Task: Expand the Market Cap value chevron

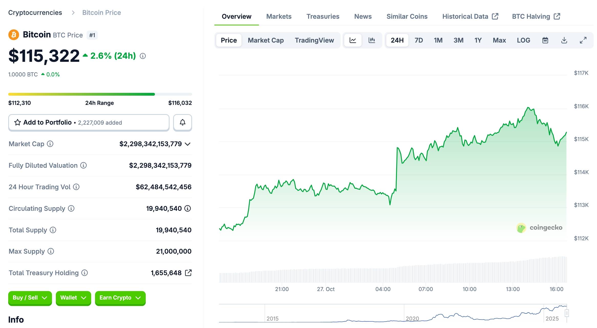Action: pos(188,144)
